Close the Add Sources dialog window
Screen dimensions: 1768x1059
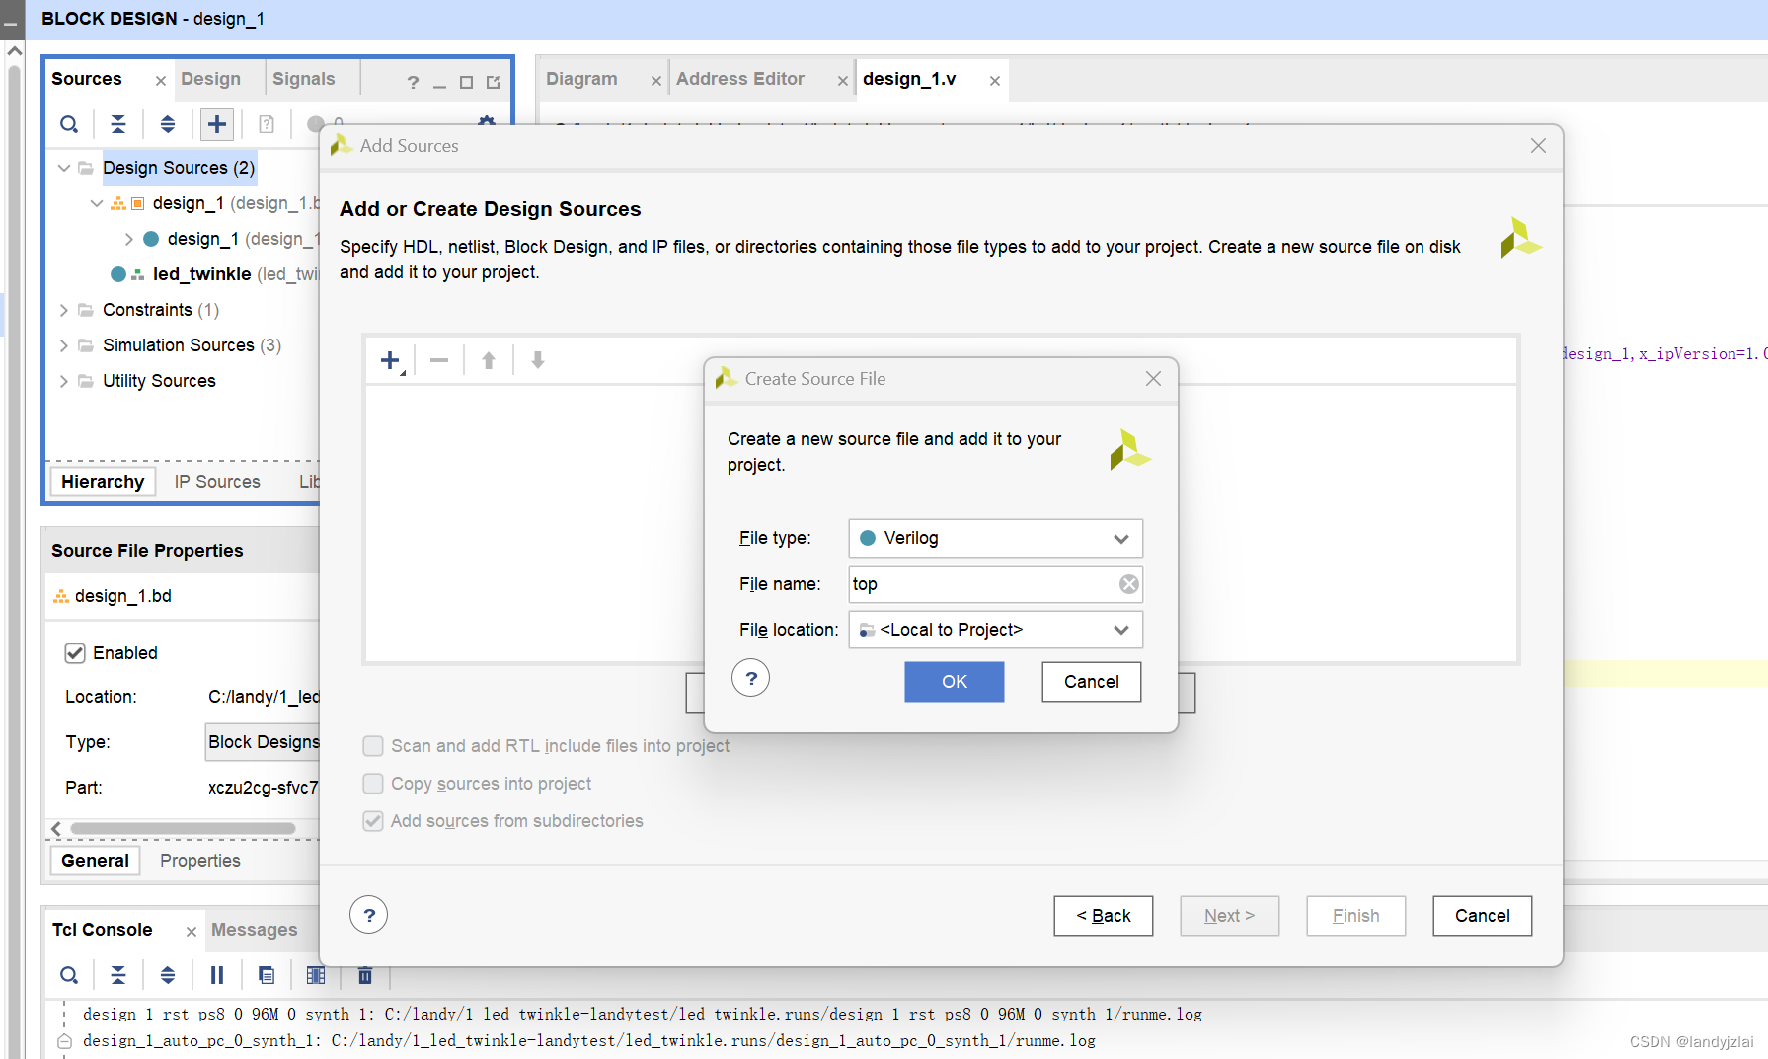(1538, 146)
